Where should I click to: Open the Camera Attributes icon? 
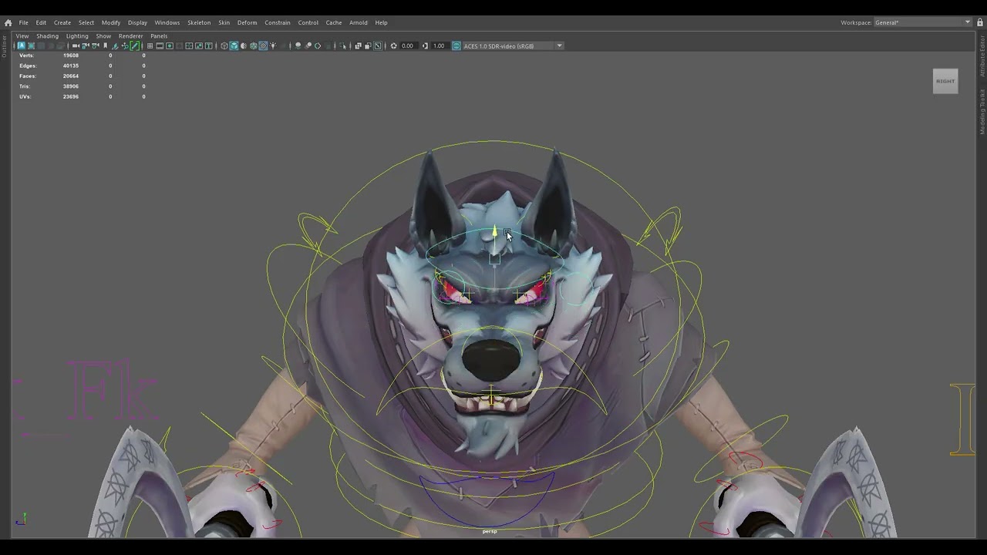point(96,45)
